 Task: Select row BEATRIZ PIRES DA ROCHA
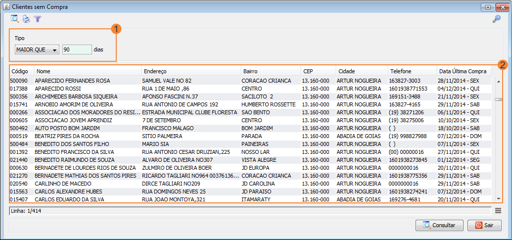[250, 136]
